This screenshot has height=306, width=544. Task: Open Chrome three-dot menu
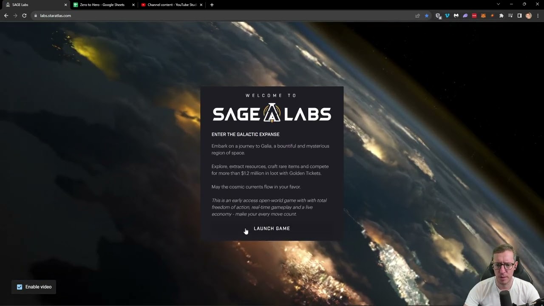click(538, 16)
